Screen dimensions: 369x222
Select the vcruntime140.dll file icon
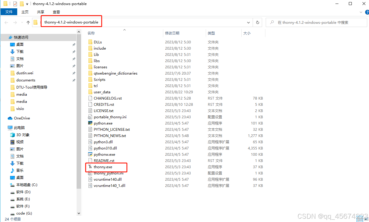pos(90,179)
